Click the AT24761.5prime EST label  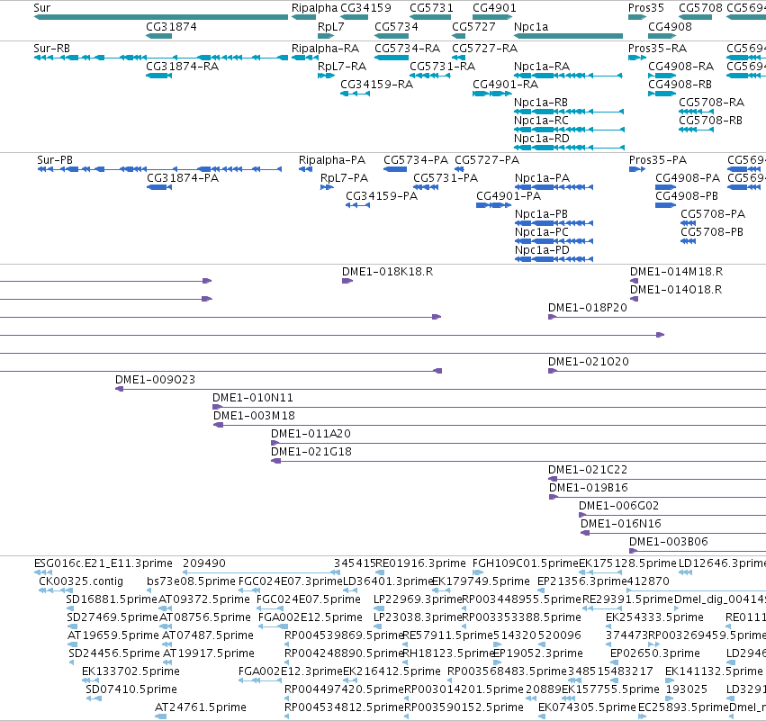tap(201, 707)
